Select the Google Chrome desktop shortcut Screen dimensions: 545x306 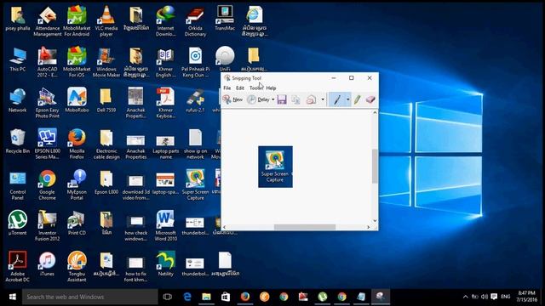click(x=48, y=185)
